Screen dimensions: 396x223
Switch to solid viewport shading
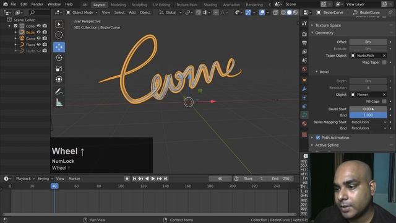click(289, 12)
